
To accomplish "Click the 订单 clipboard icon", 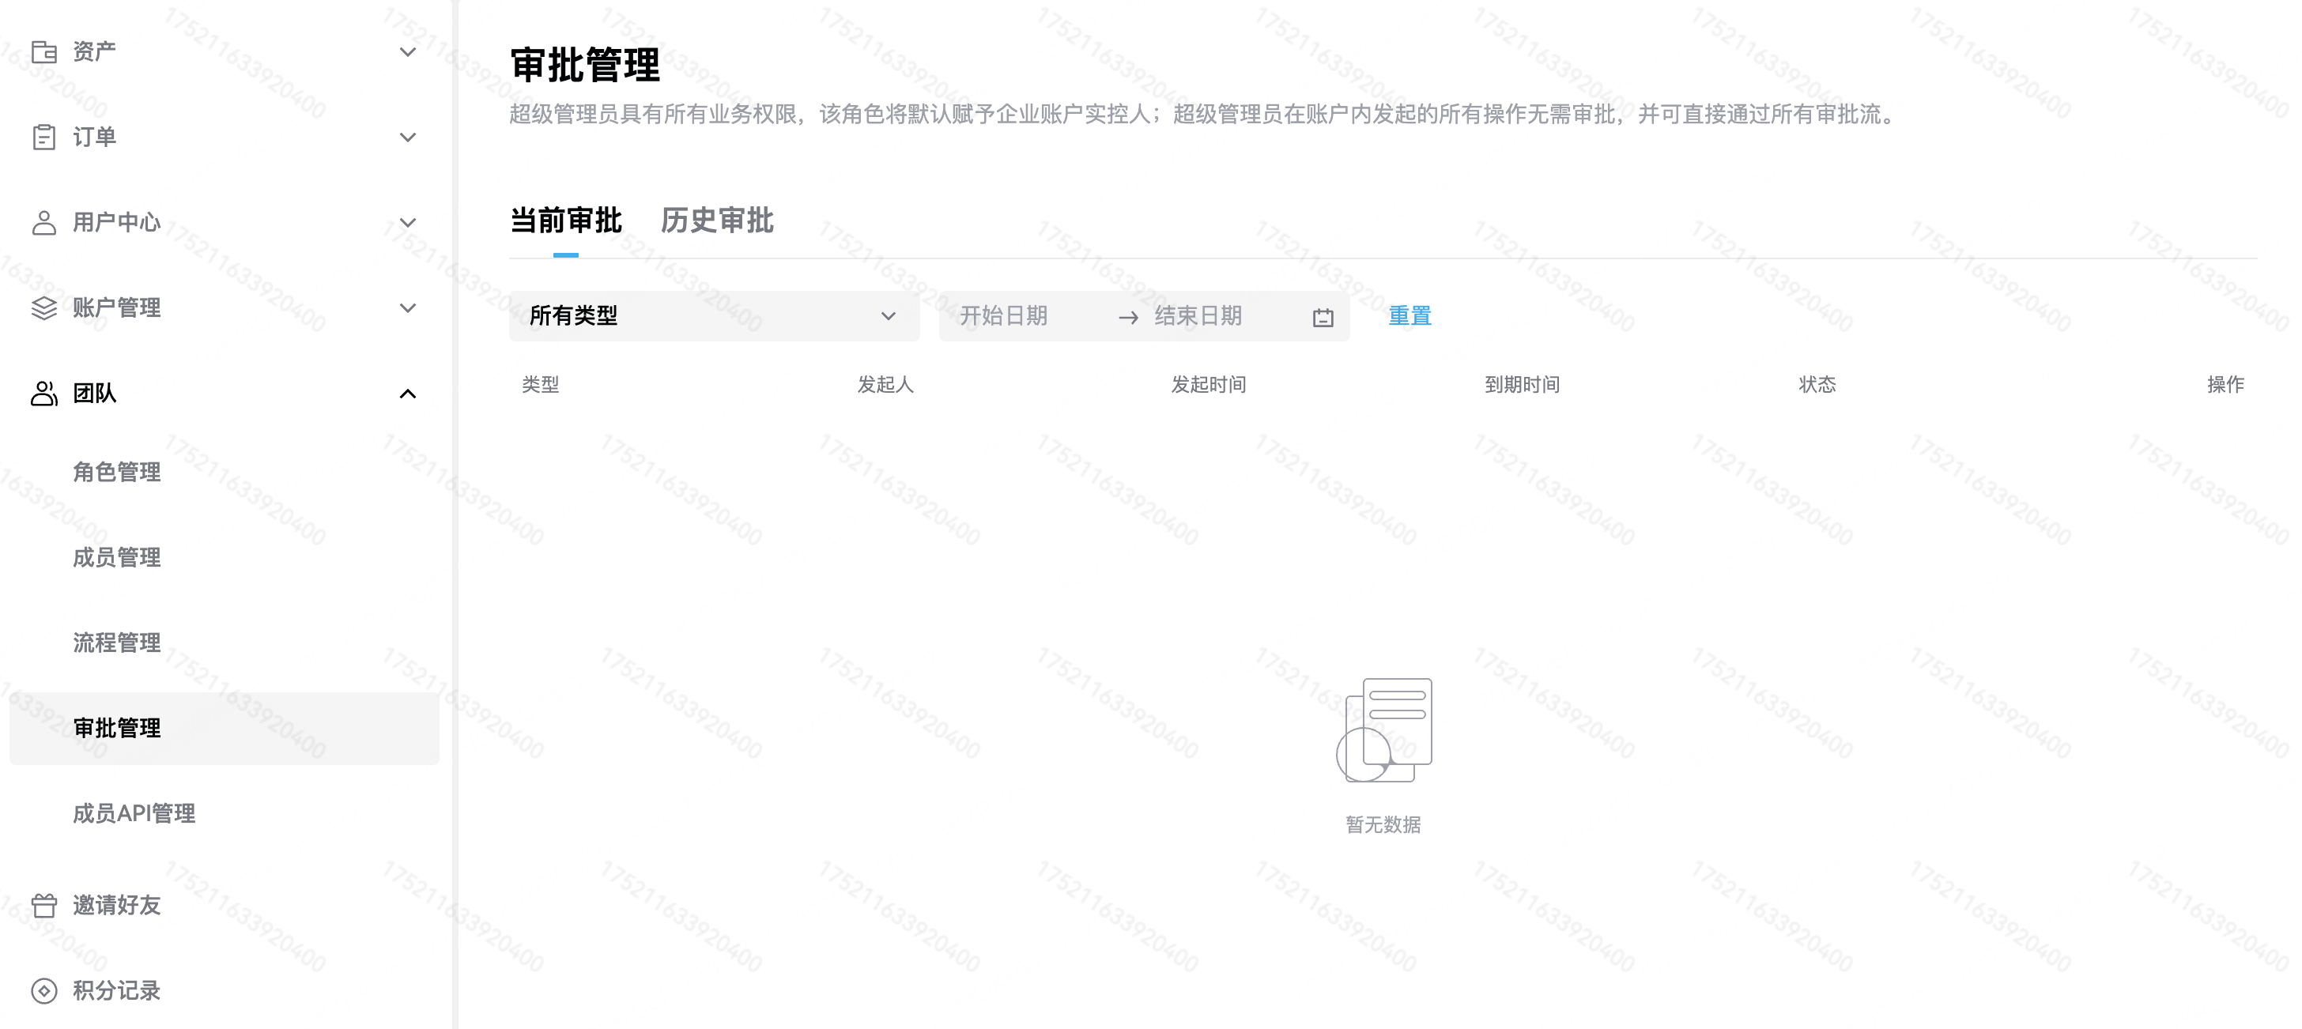I will (x=43, y=138).
